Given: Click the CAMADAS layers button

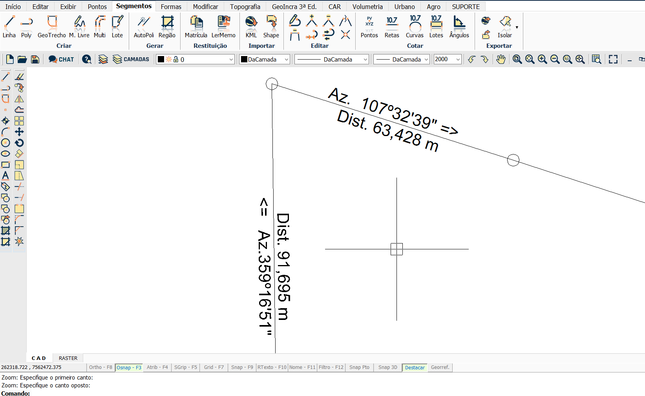Looking at the screenshot, I should (x=131, y=59).
